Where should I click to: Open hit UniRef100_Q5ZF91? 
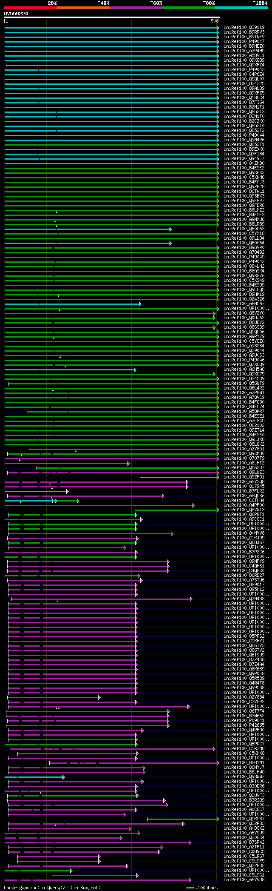[x=244, y=477]
